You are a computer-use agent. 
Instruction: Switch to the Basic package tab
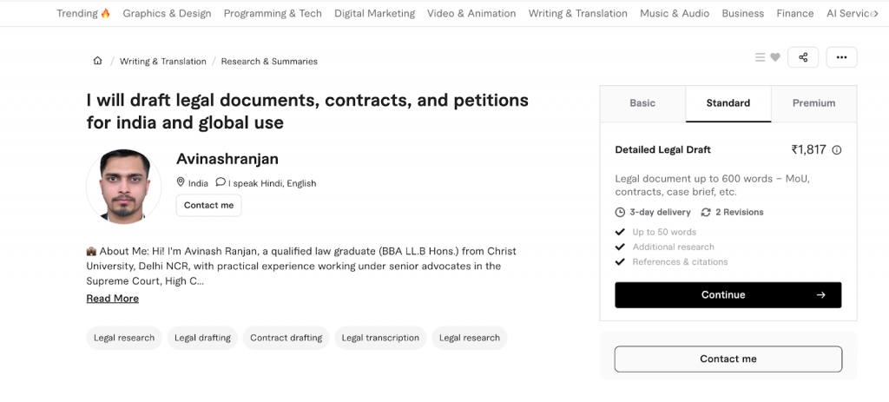point(642,103)
